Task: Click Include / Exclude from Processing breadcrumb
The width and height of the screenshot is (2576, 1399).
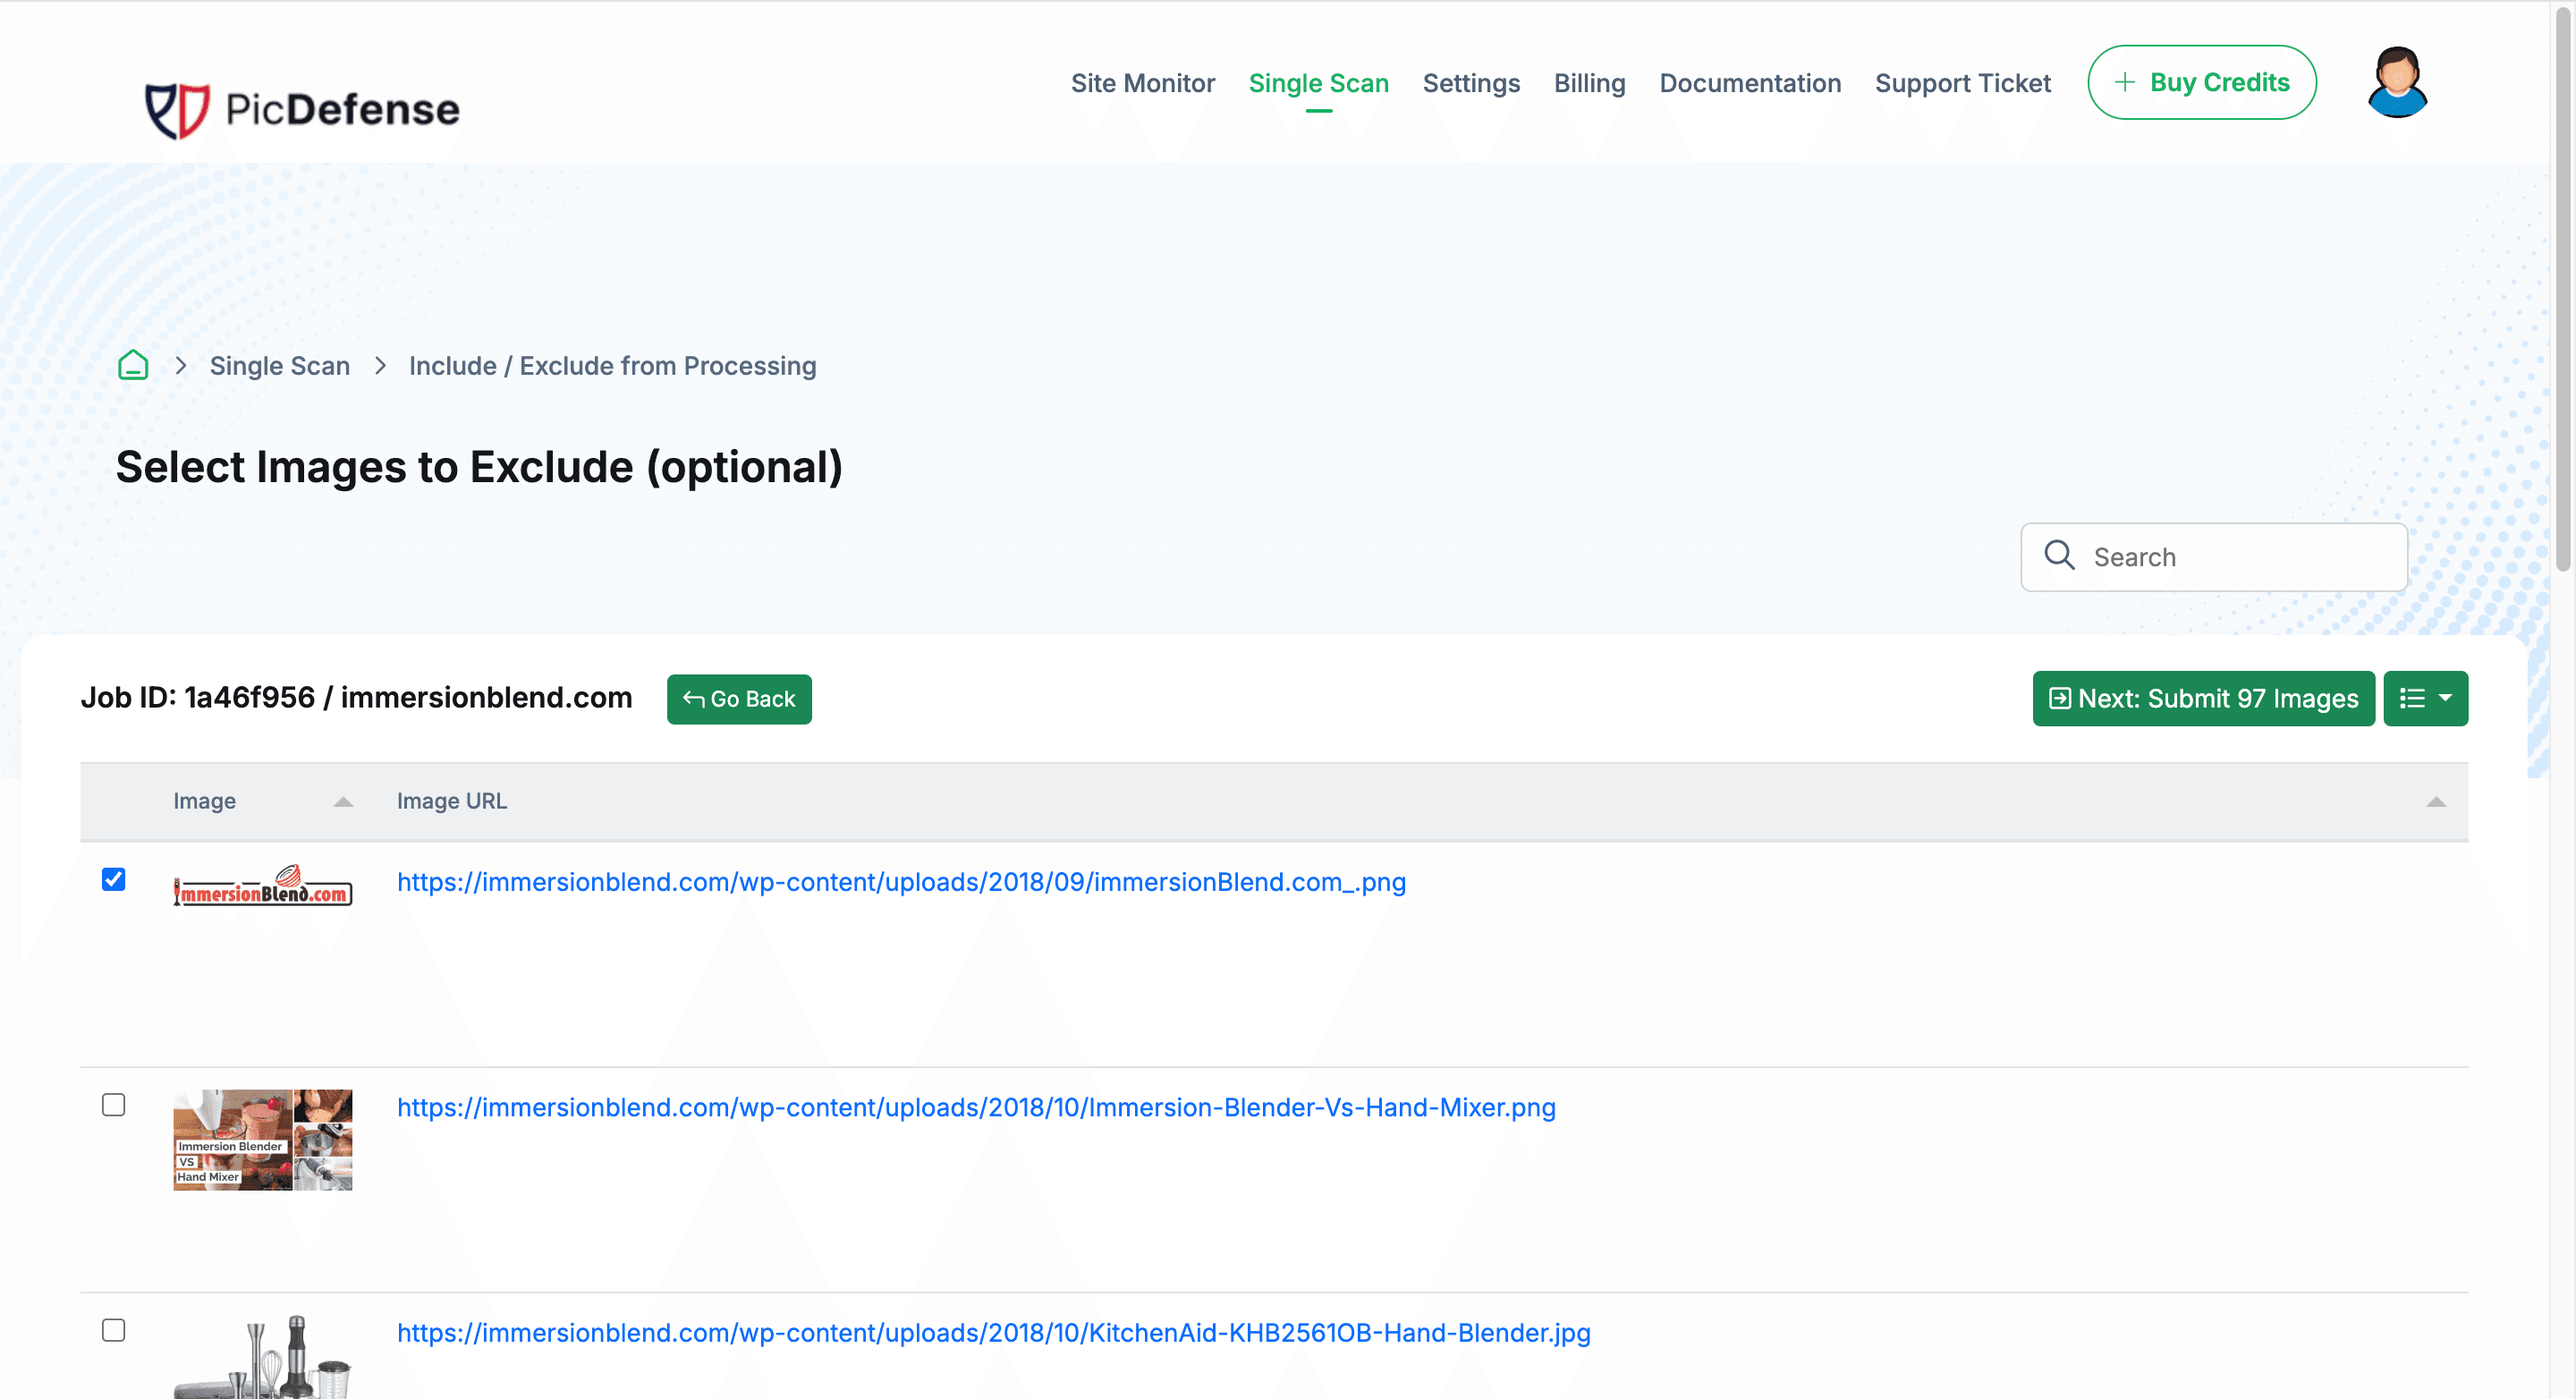Action: [x=612, y=366]
